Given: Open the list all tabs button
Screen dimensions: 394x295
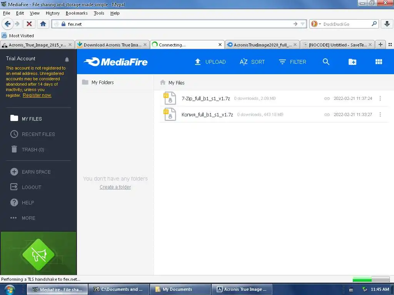Looking at the screenshot, I should 390,45.
